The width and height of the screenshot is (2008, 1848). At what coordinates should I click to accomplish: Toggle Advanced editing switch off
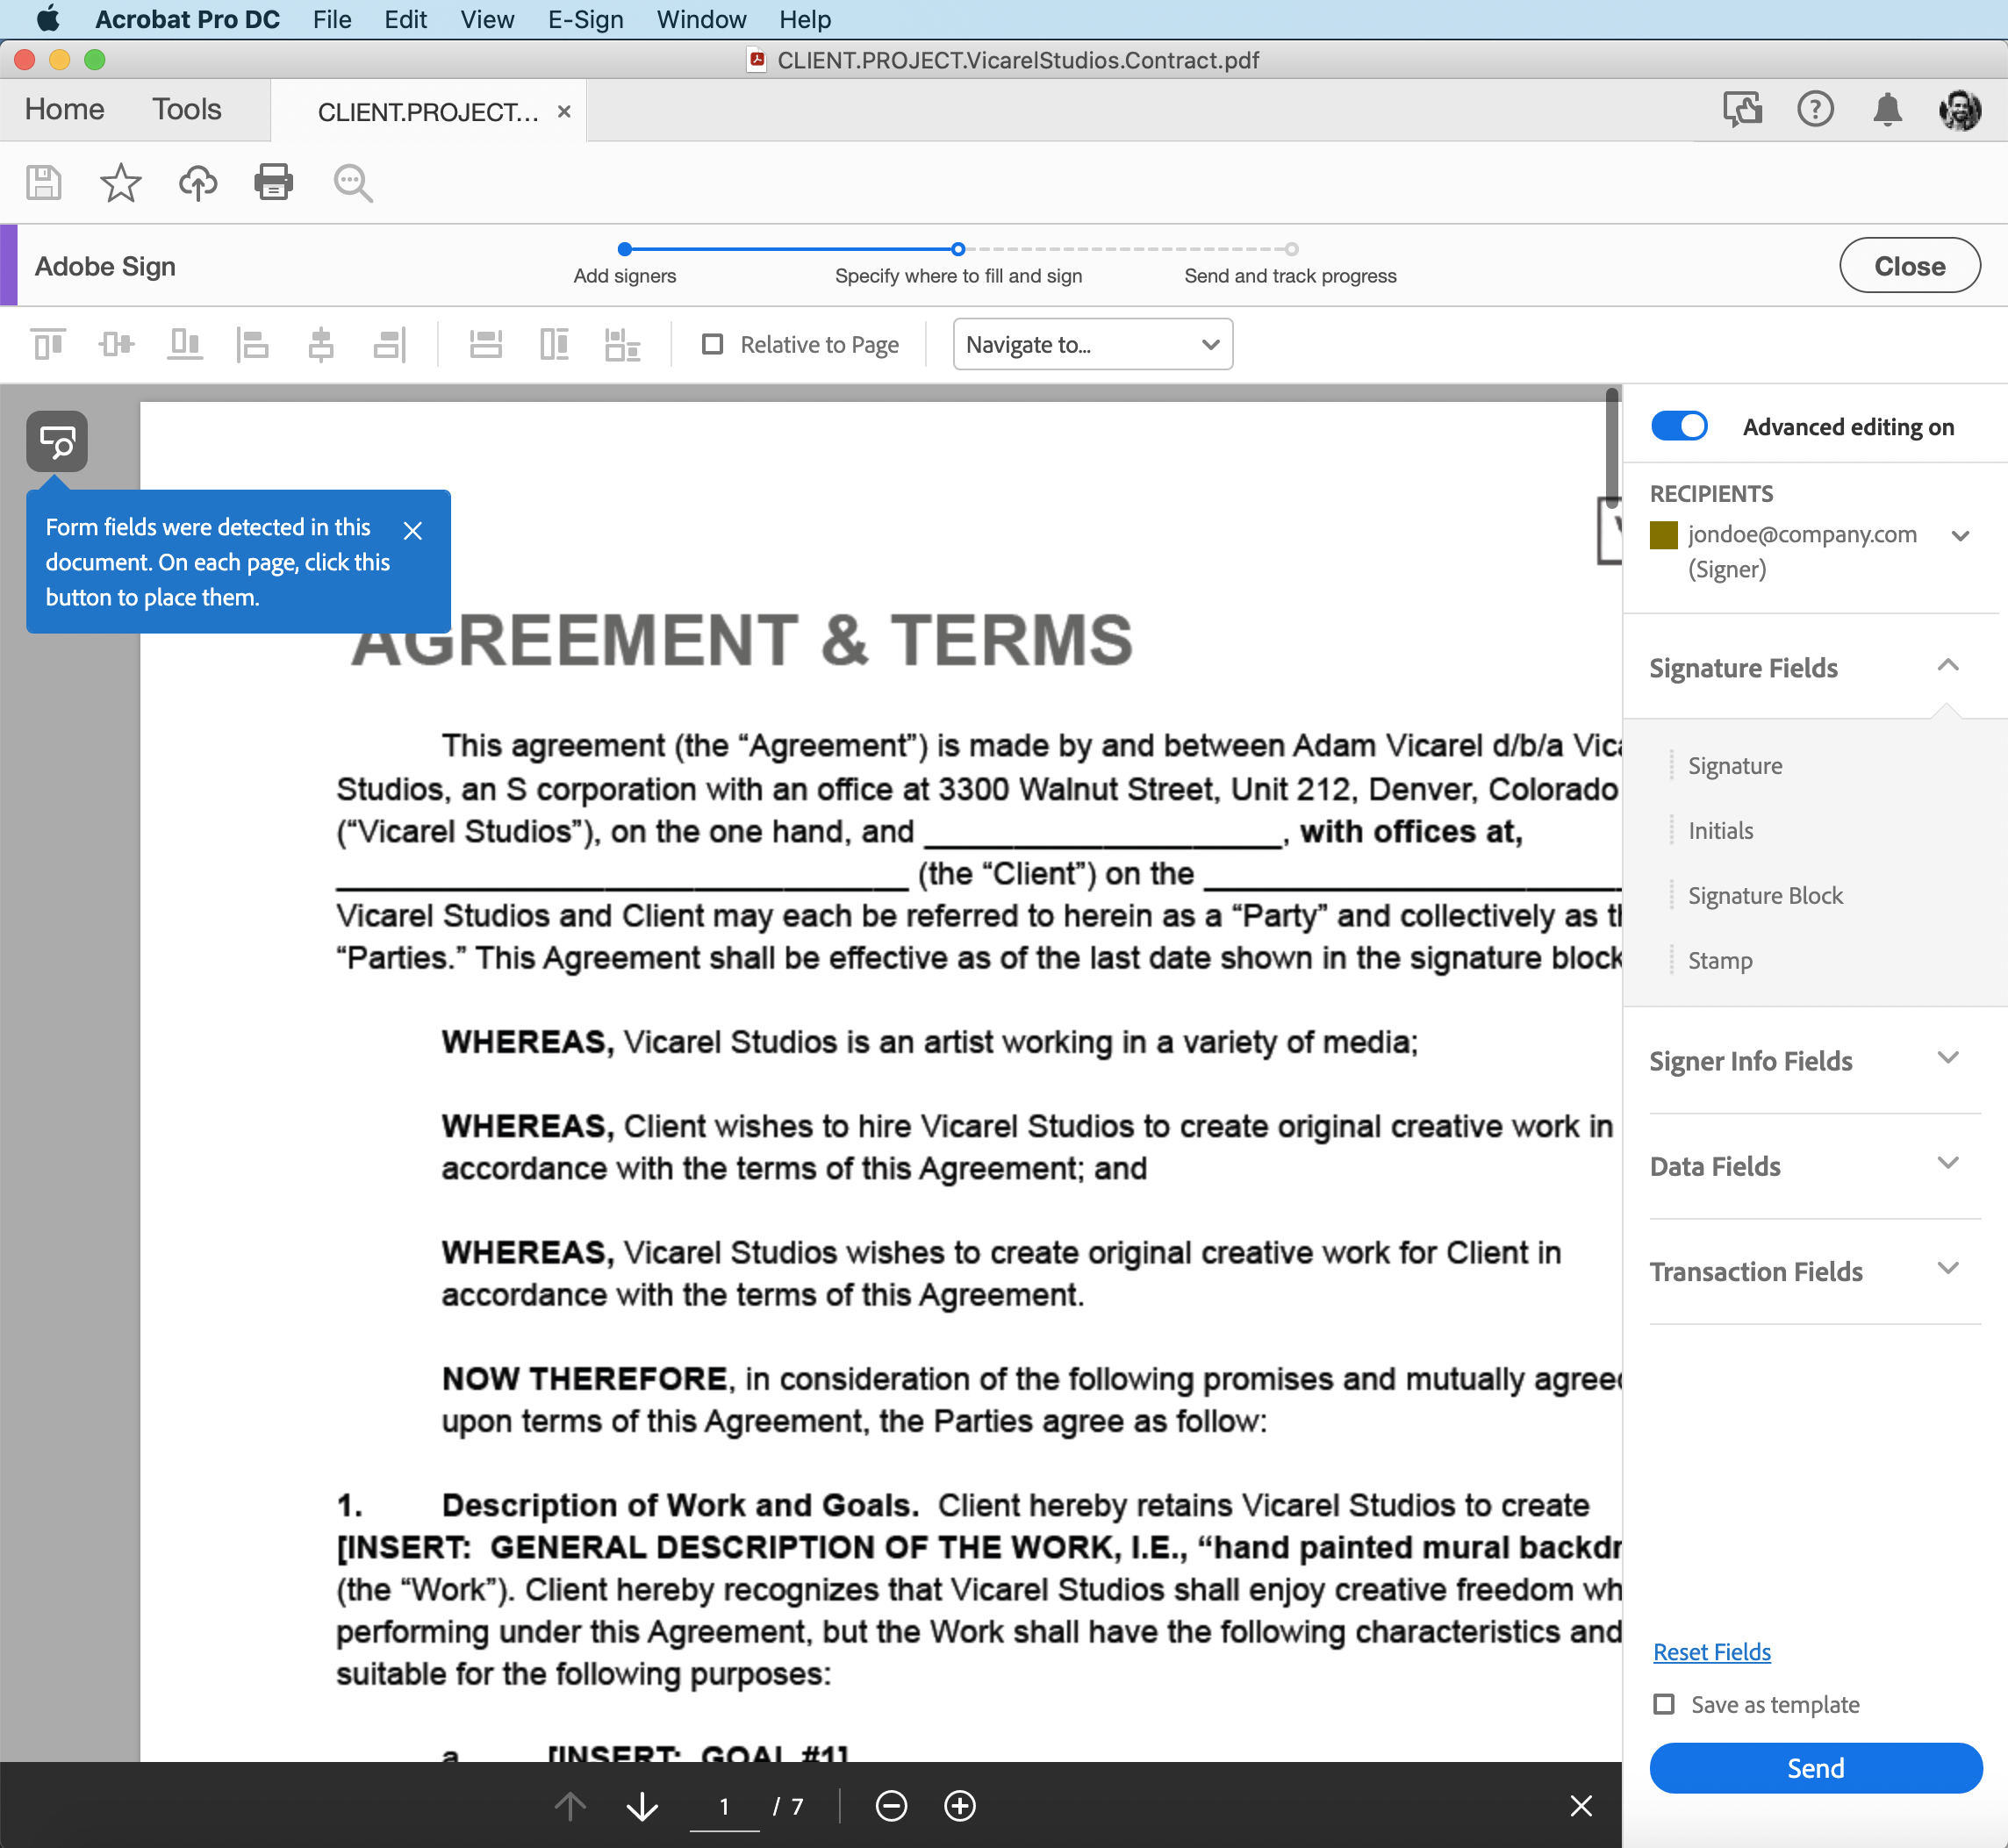(1678, 426)
